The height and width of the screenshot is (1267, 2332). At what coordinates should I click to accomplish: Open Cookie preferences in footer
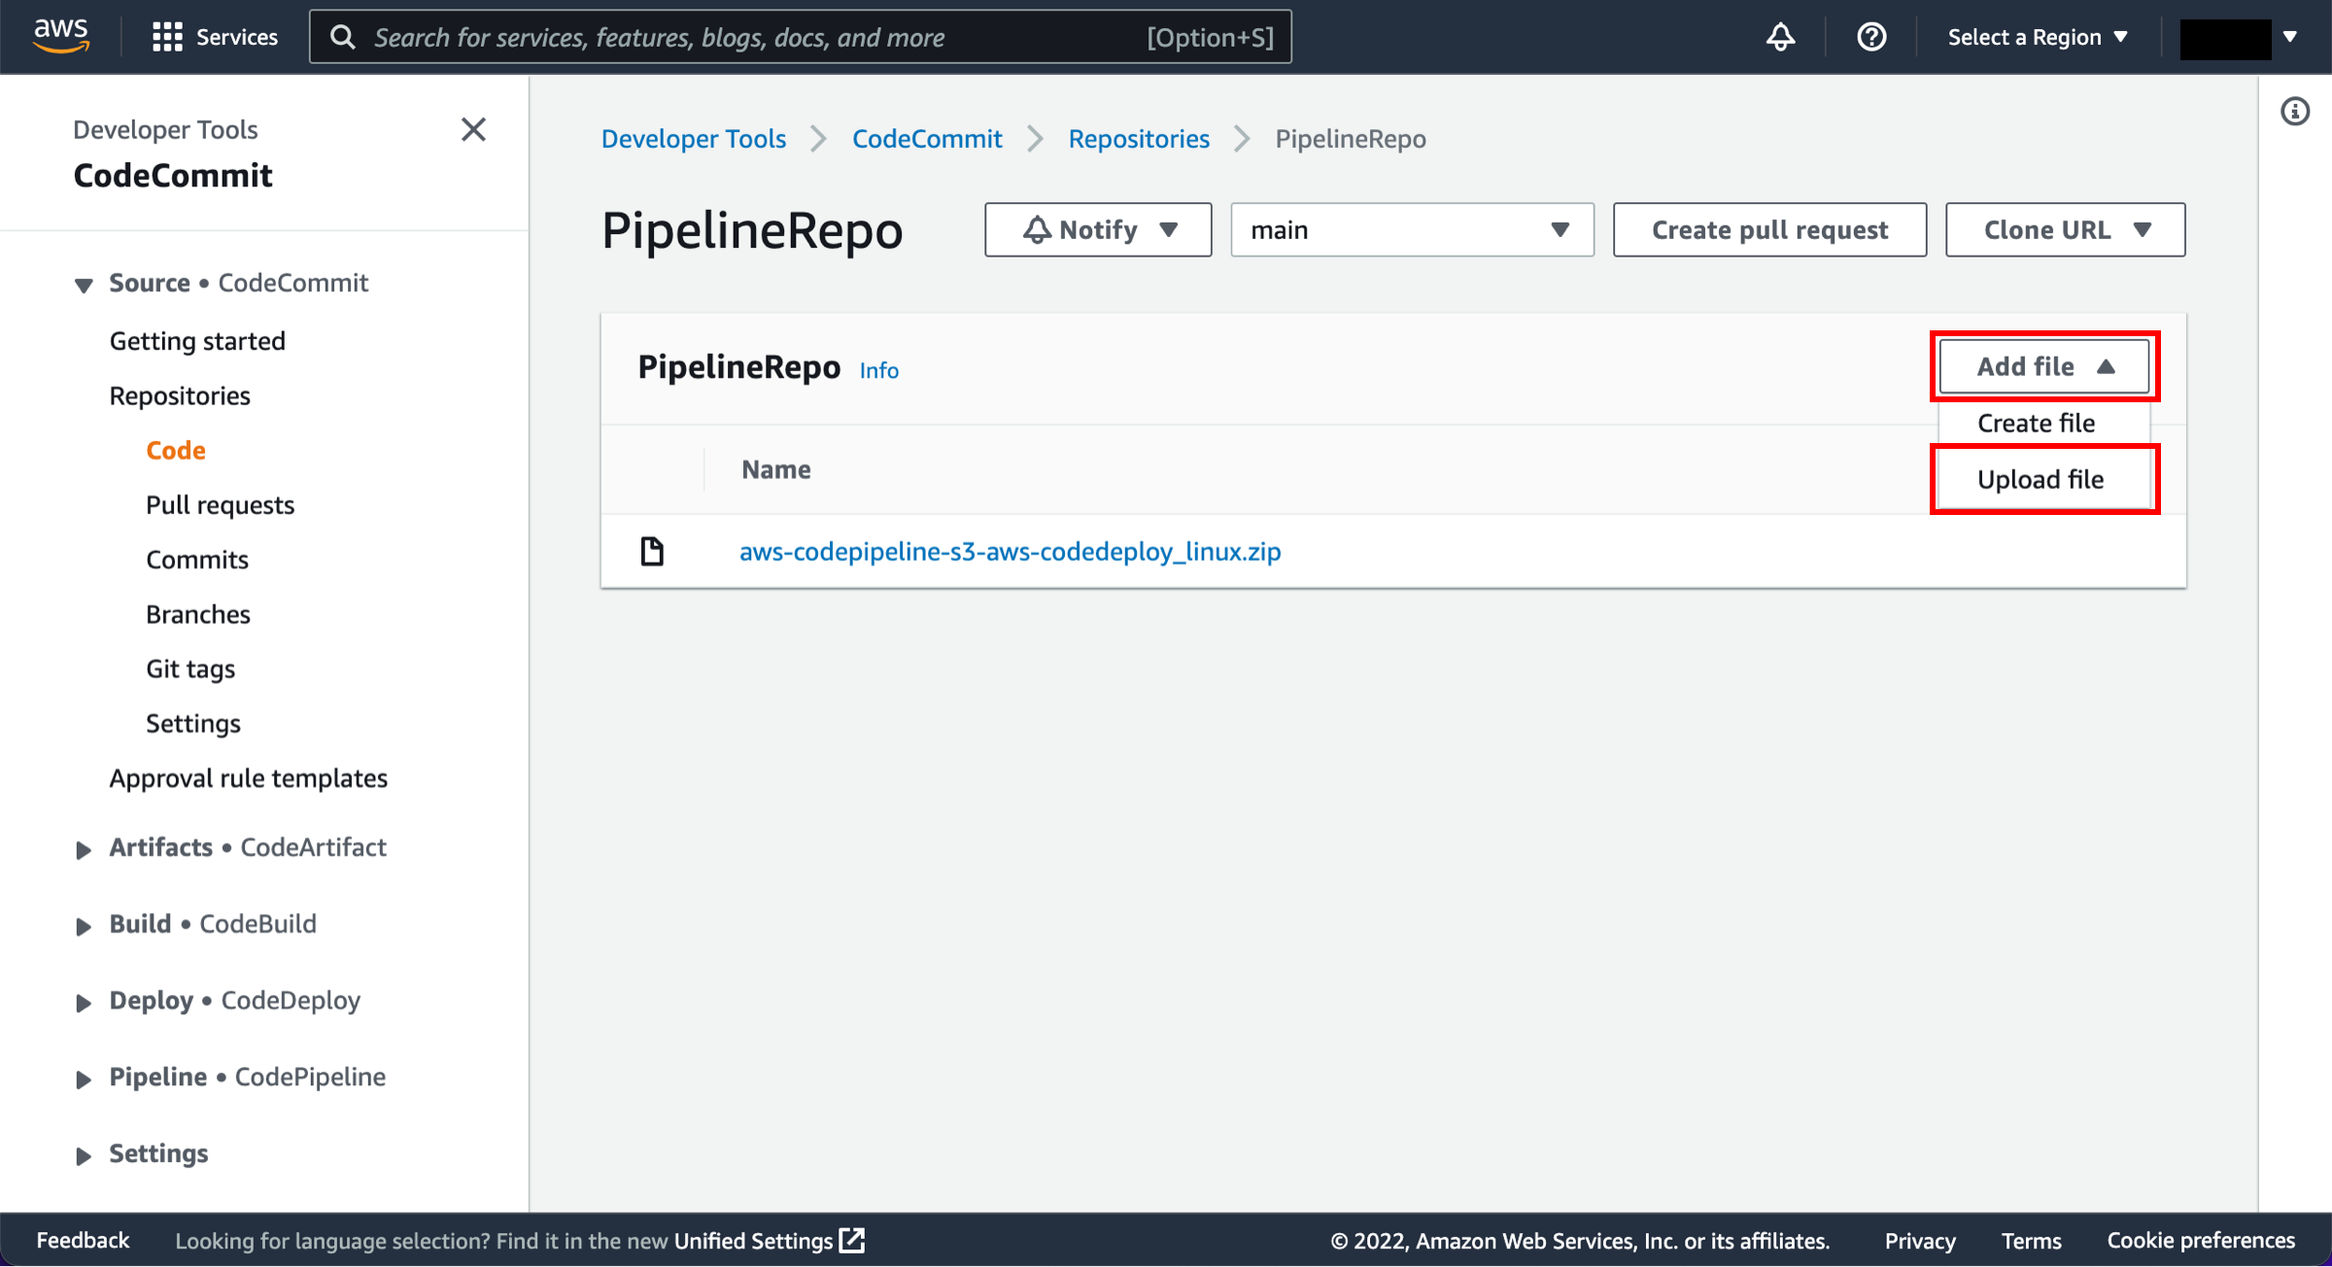(x=2201, y=1241)
